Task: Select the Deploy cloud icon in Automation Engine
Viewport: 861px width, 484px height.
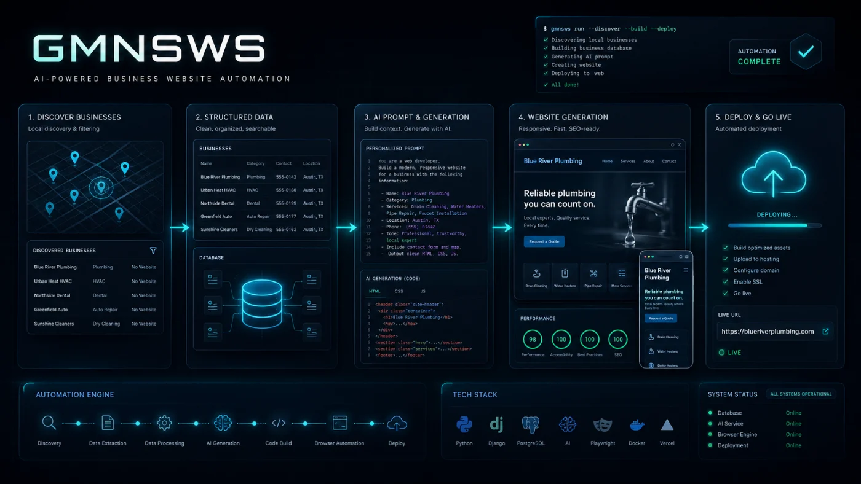Action: tap(397, 423)
